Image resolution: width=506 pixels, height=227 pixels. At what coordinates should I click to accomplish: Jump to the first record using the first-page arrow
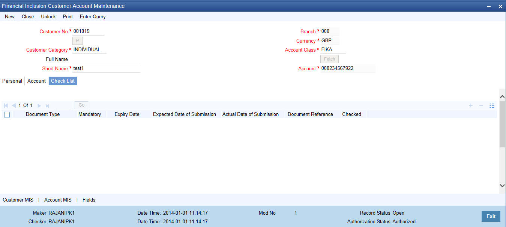tap(5, 105)
